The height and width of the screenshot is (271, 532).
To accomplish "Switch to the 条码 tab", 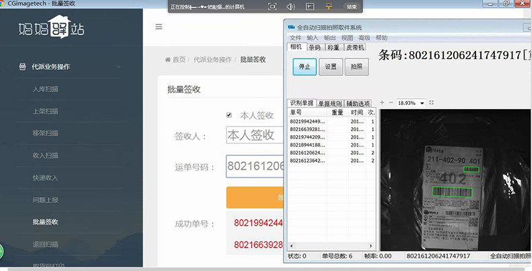I will [314, 48].
